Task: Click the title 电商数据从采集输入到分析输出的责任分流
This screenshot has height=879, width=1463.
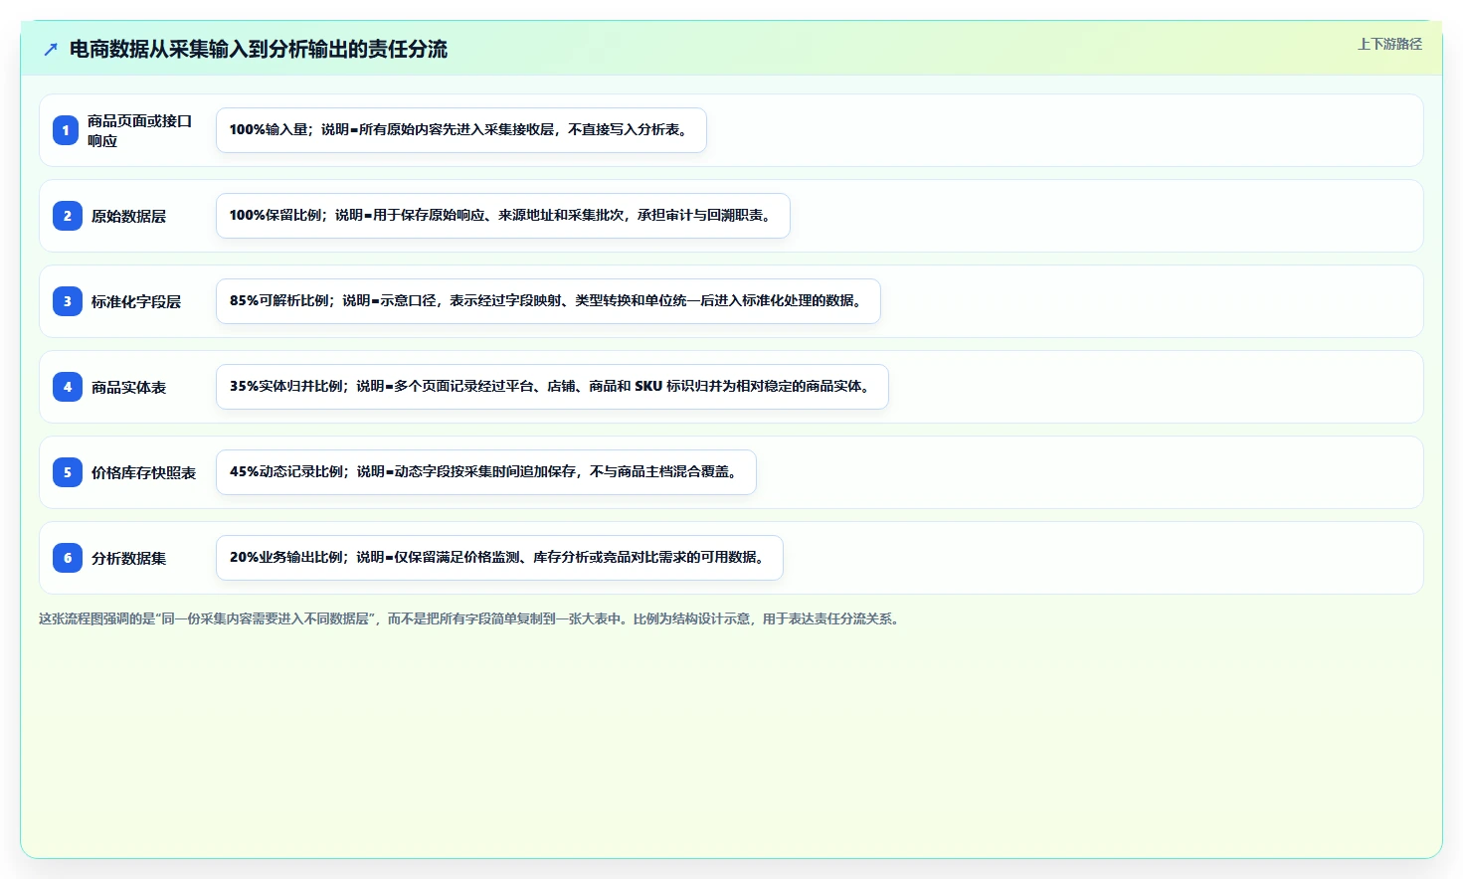Action: click(259, 49)
